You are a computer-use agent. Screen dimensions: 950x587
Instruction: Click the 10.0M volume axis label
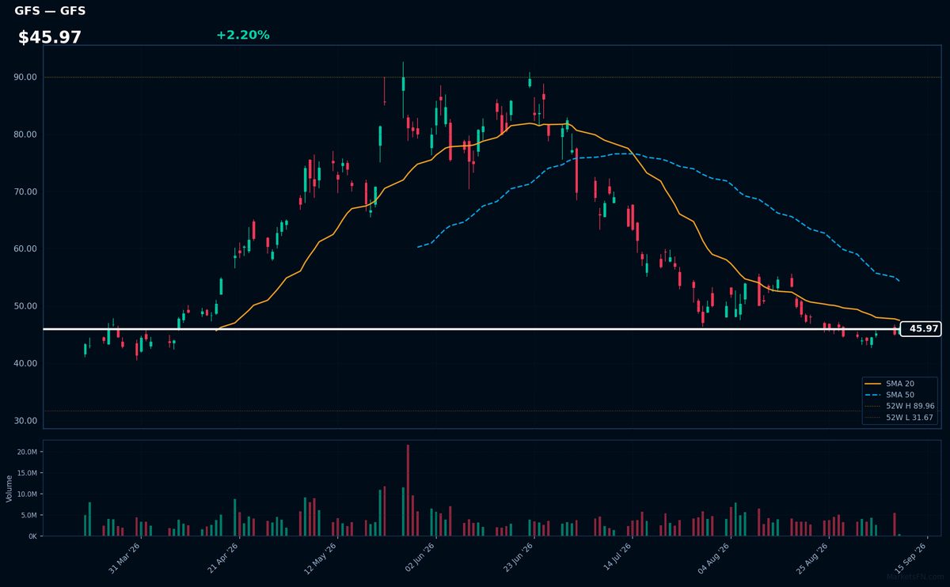click(x=26, y=494)
